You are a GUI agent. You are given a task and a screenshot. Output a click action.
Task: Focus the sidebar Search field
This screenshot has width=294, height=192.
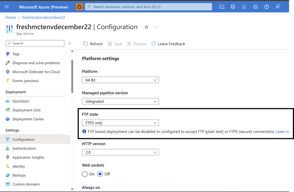point(35,43)
